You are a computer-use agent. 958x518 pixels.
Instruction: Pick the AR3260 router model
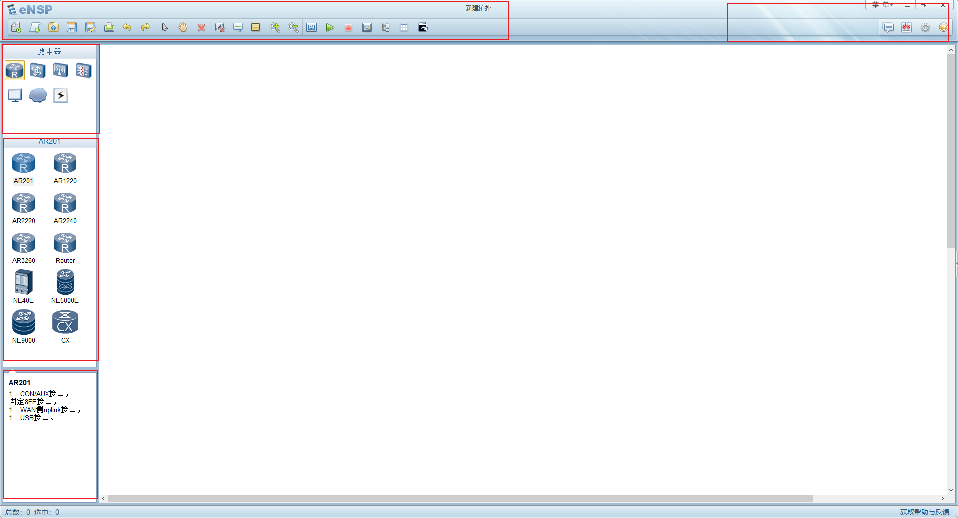click(24, 249)
